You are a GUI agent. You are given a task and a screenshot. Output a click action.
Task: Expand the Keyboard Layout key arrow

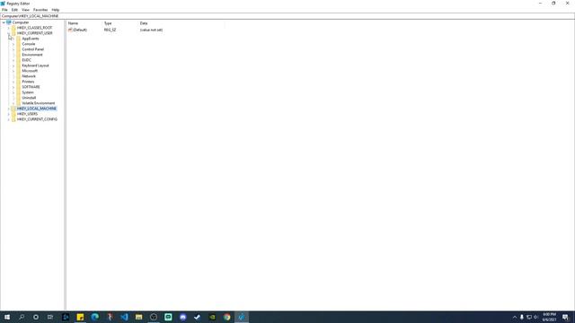pyautogui.click(x=14, y=65)
